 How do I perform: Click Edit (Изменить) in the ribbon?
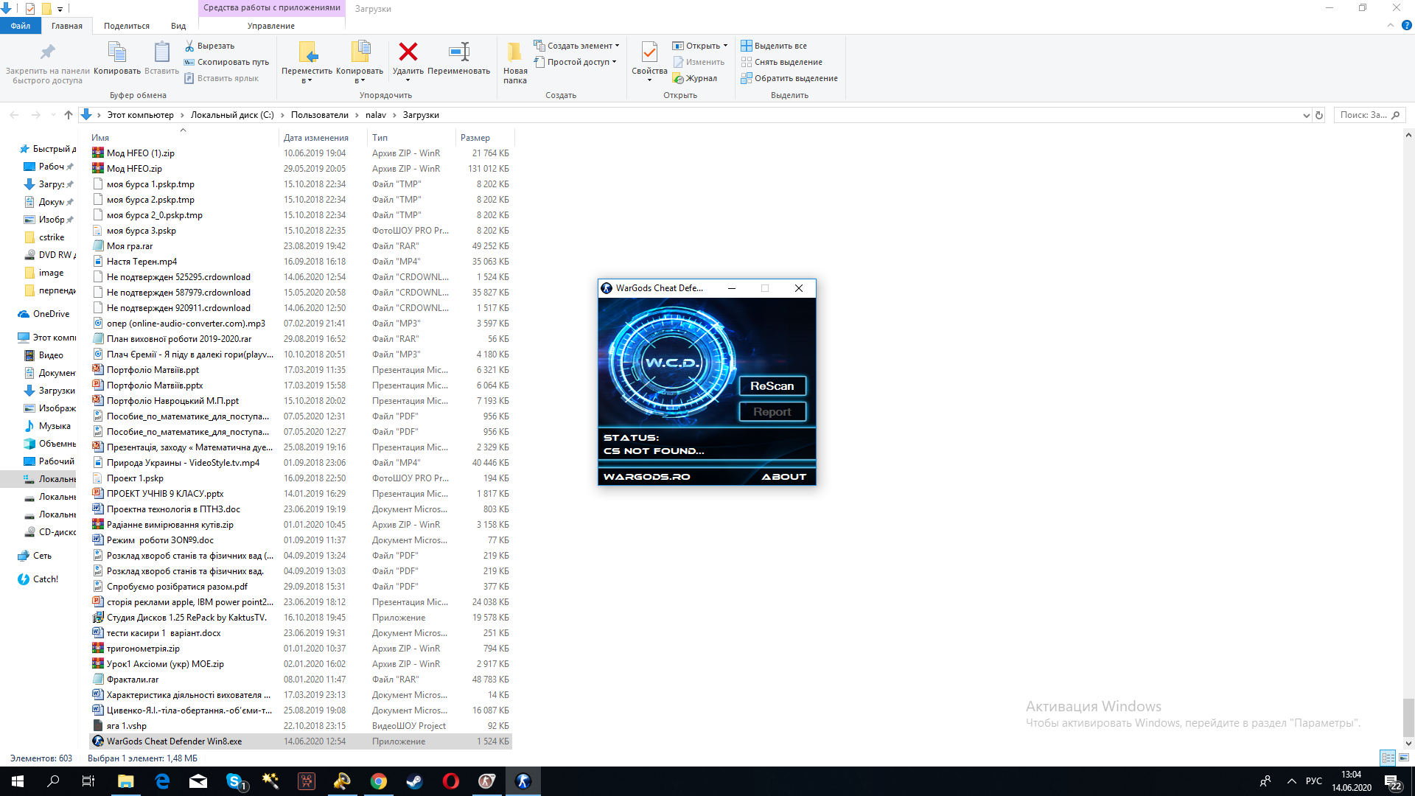pos(699,62)
